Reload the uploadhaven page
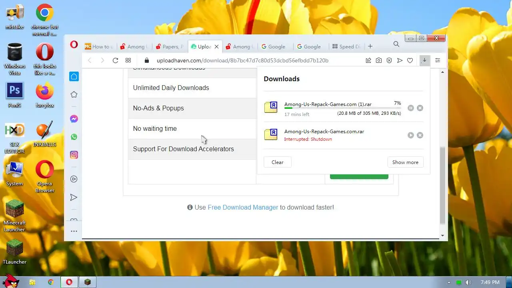Image resolution: width=512 pixels, height=288 pixels. (115, 60)
